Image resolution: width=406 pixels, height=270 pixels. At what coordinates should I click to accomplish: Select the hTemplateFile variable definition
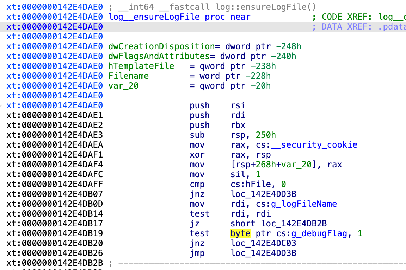[141, 66]
